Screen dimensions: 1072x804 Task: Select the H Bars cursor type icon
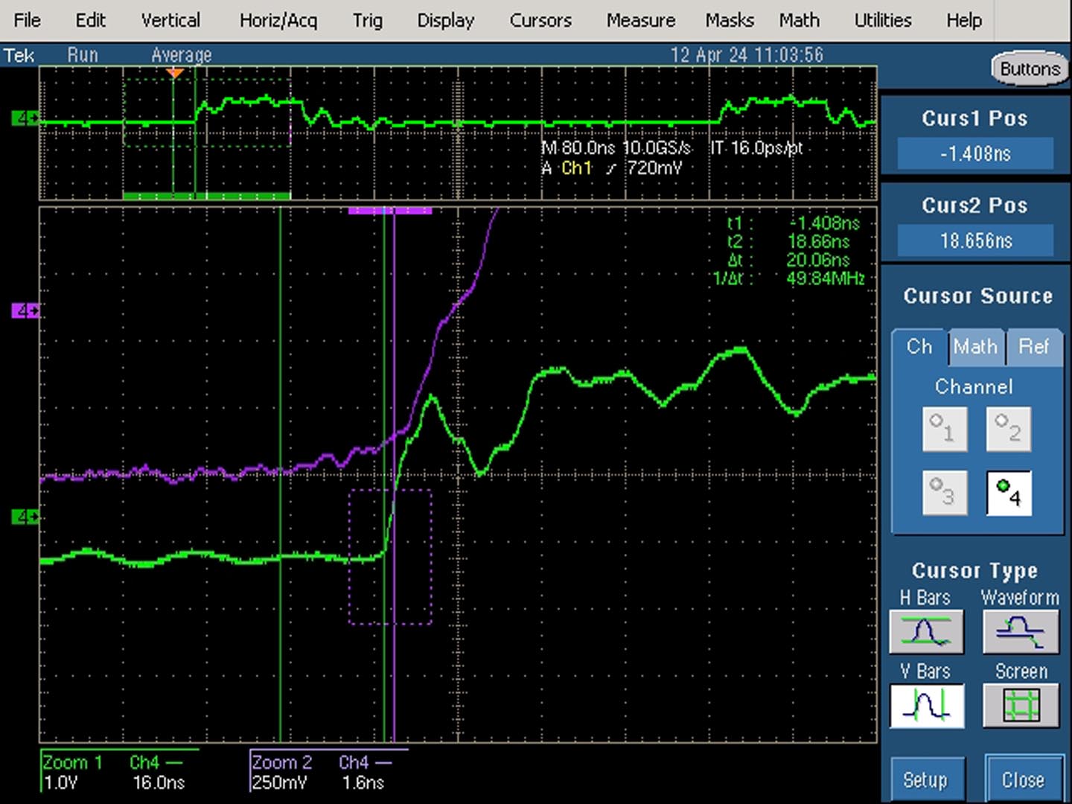(x=926, y=631)
